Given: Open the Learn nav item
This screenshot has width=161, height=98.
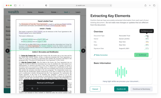Looking at the screenshot, I should [78, 12].
